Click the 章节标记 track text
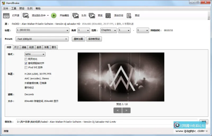This screenshot has height=136, width=212. [29, 88]
